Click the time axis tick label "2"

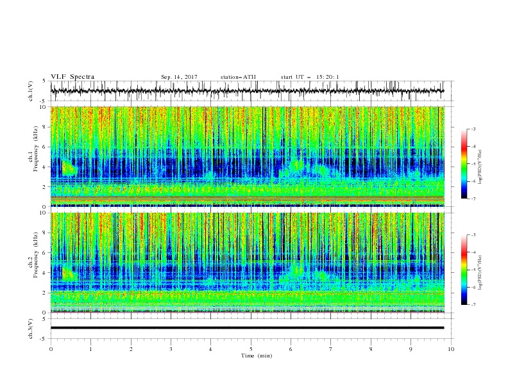[131, 349]
